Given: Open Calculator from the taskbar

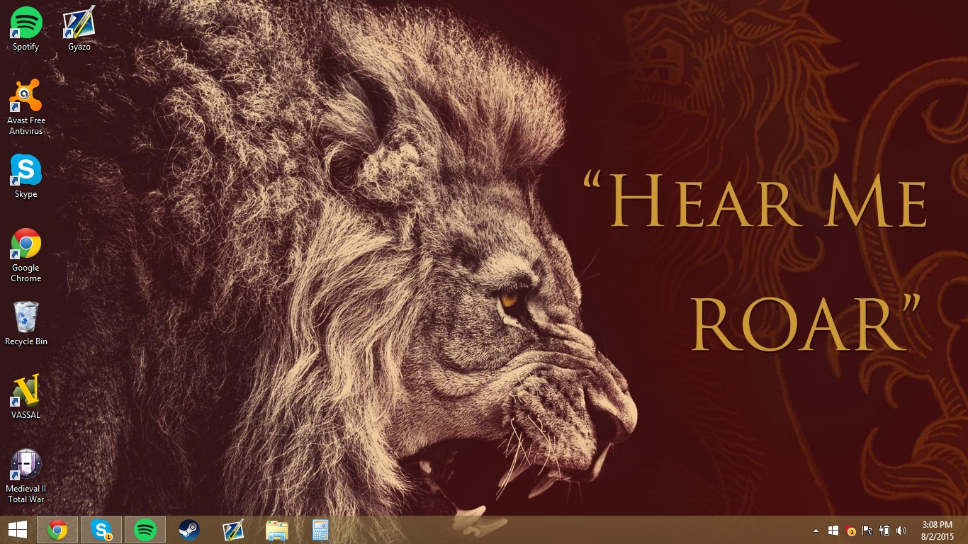Looking at the screenshot, I should pos(321,530).
